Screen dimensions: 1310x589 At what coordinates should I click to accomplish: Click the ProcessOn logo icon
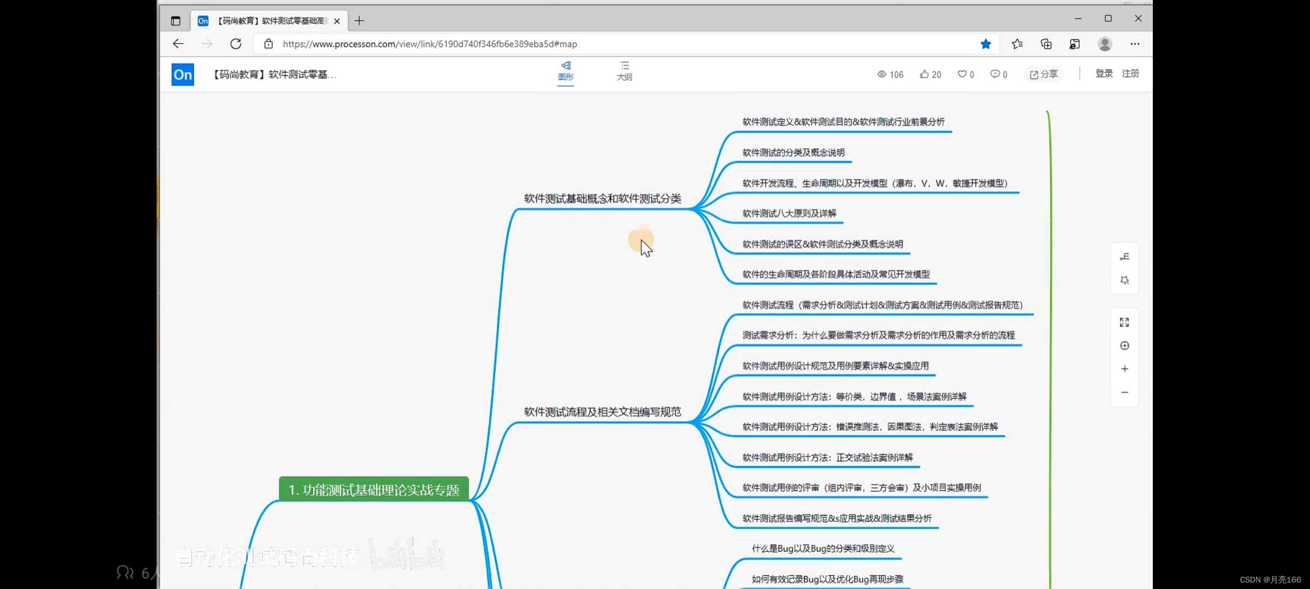point(183,75)
